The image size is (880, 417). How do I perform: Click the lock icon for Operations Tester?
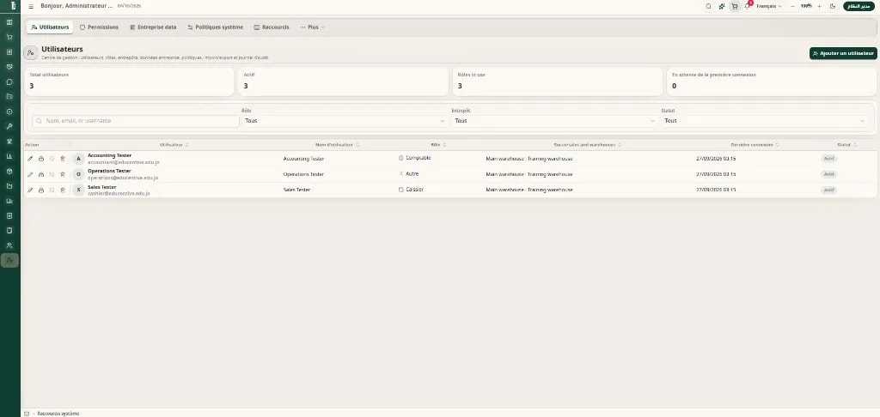[41, 174]
